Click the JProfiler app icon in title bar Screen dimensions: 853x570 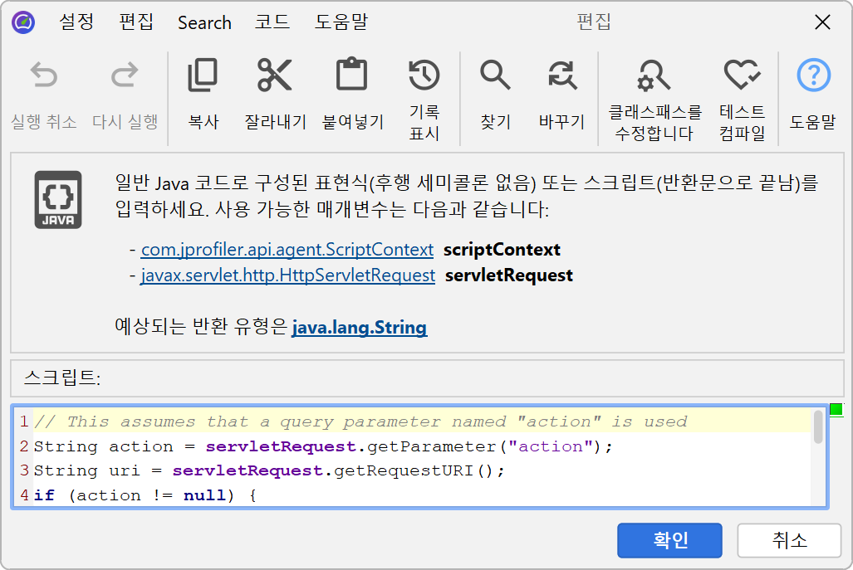click(x=23, y=22)
